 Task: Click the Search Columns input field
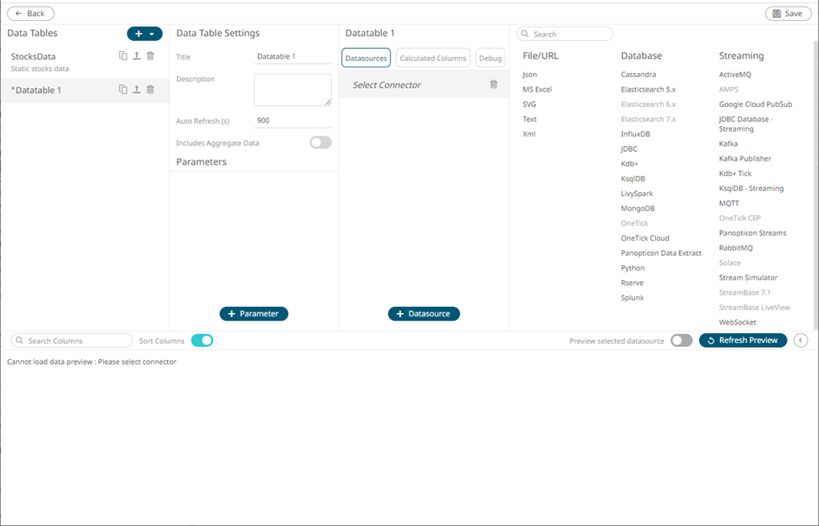point(72,340)
